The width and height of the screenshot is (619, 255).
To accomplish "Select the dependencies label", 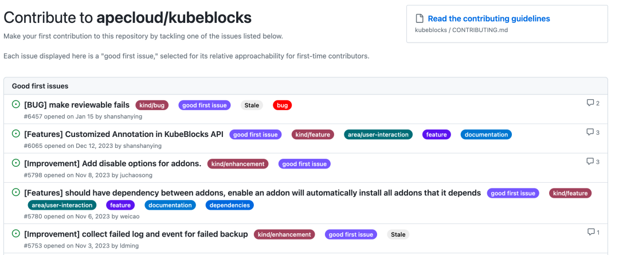I will point(229,205).
